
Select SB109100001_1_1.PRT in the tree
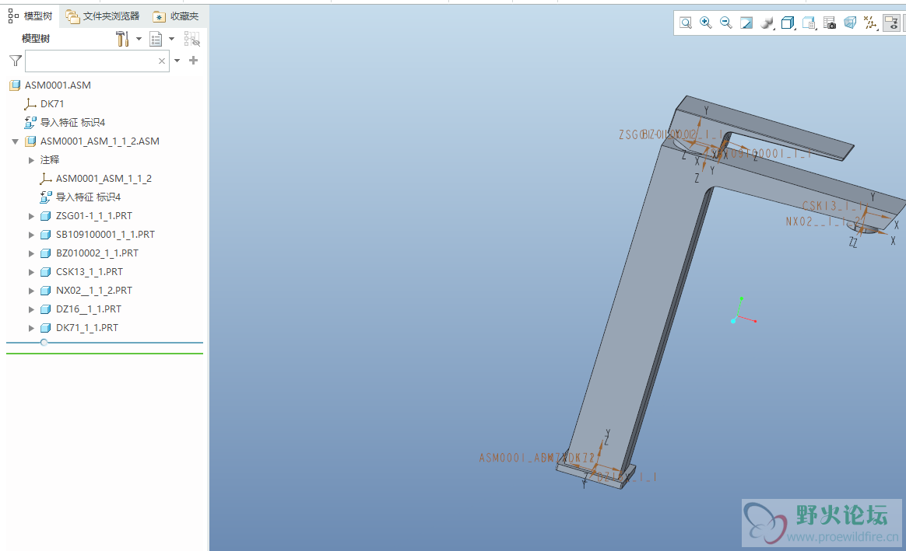click(x=105, y=235)
